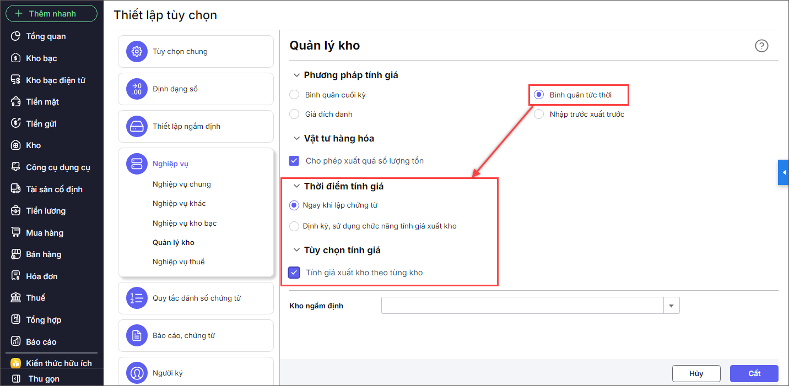Click the help question mark icon
Viewport: 789px width, 386px height.
coord(761,46)
